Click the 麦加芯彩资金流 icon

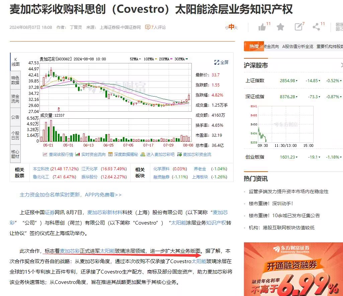point(179,154)
